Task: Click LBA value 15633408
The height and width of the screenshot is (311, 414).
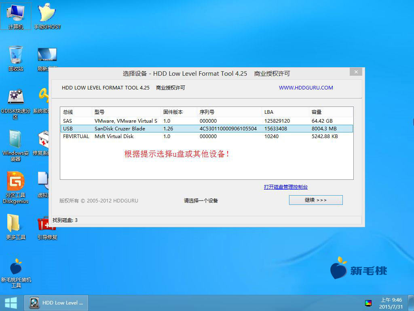Action: point(276,129)
